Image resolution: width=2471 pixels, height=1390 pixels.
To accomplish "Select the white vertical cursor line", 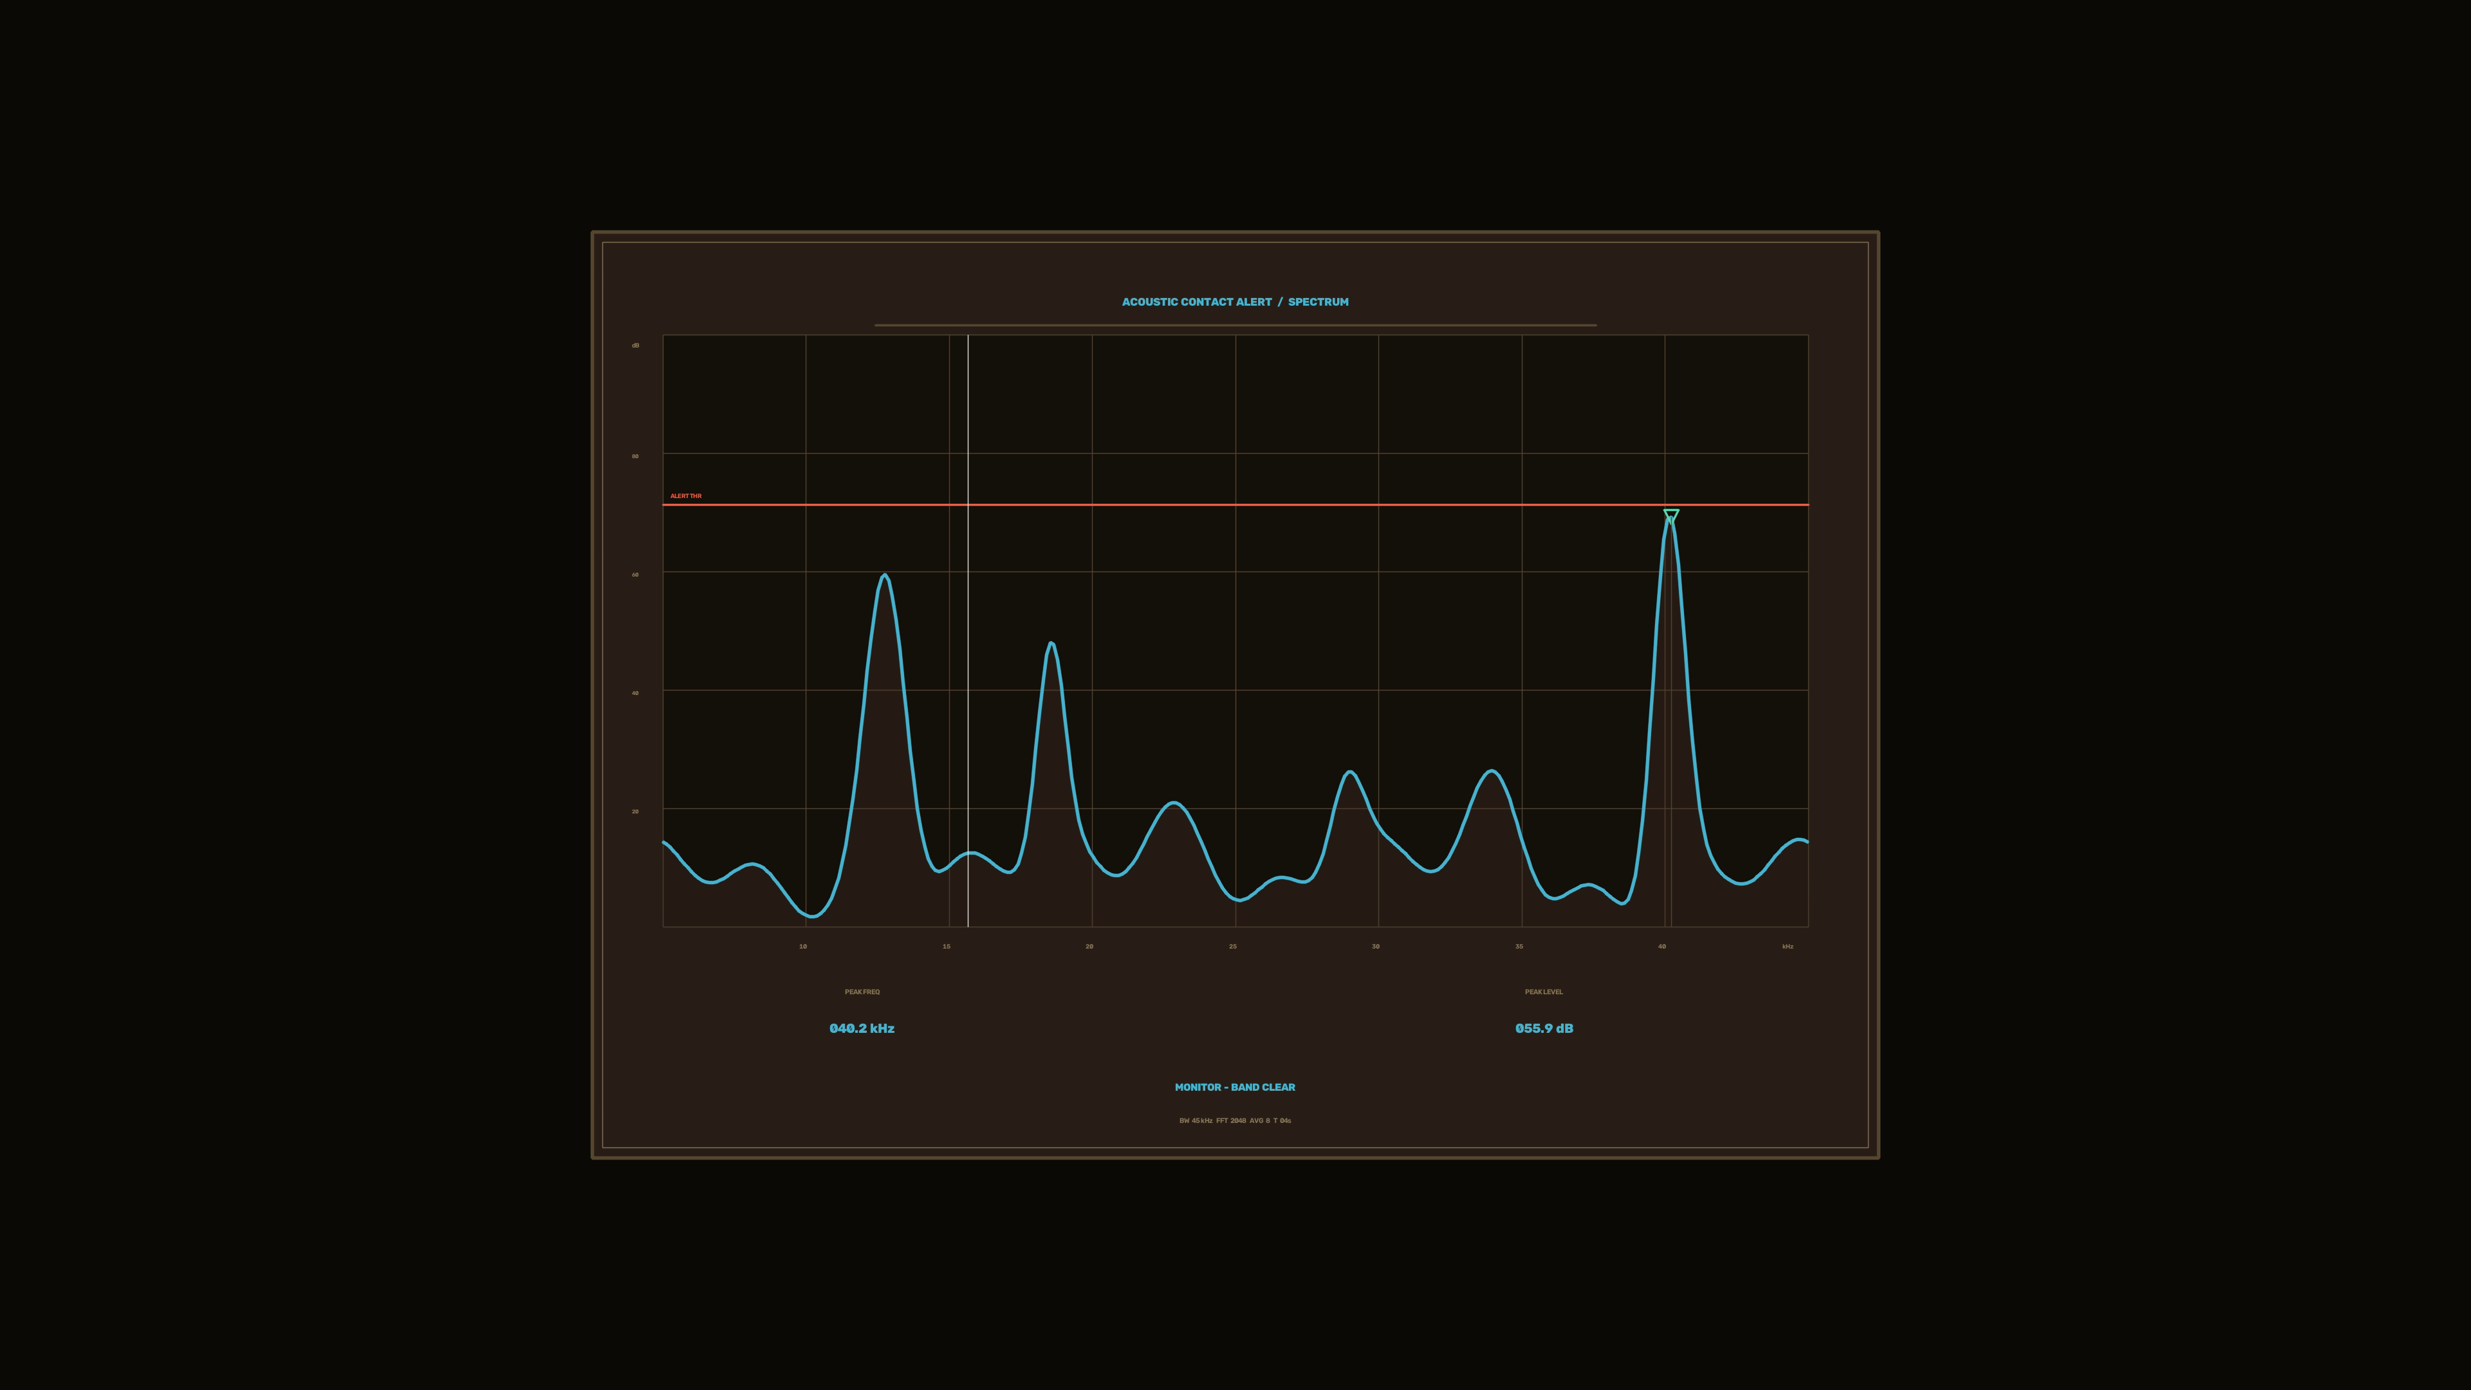I will point(968,630).
